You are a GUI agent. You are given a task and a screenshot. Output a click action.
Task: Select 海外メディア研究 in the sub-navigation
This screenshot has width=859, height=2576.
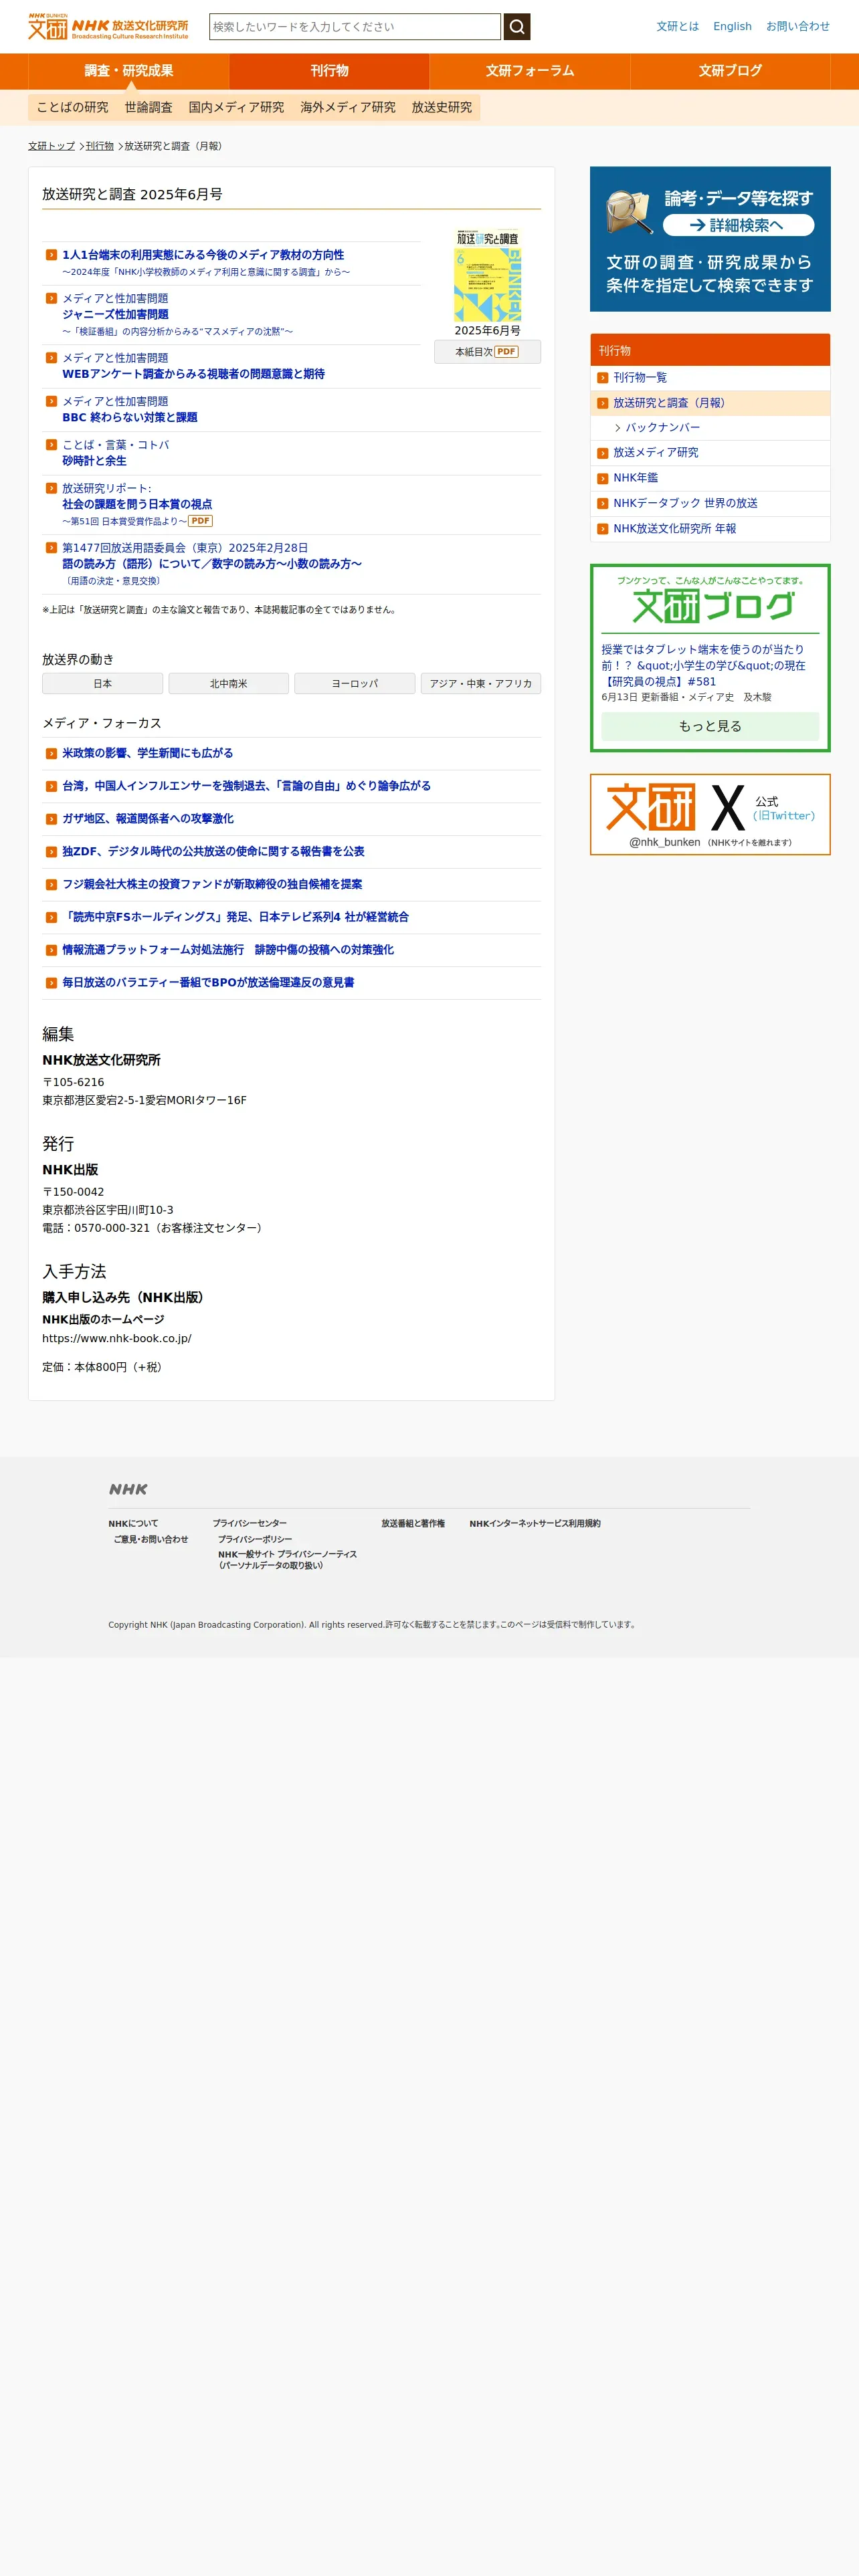click(x=348, y=107)
